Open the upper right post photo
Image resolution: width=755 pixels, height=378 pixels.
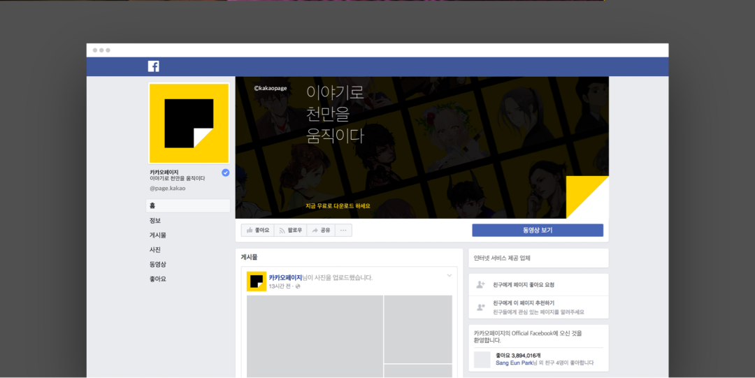pyautogui.click(x=418, y=329)
